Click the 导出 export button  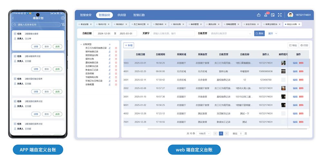[293, 45]
